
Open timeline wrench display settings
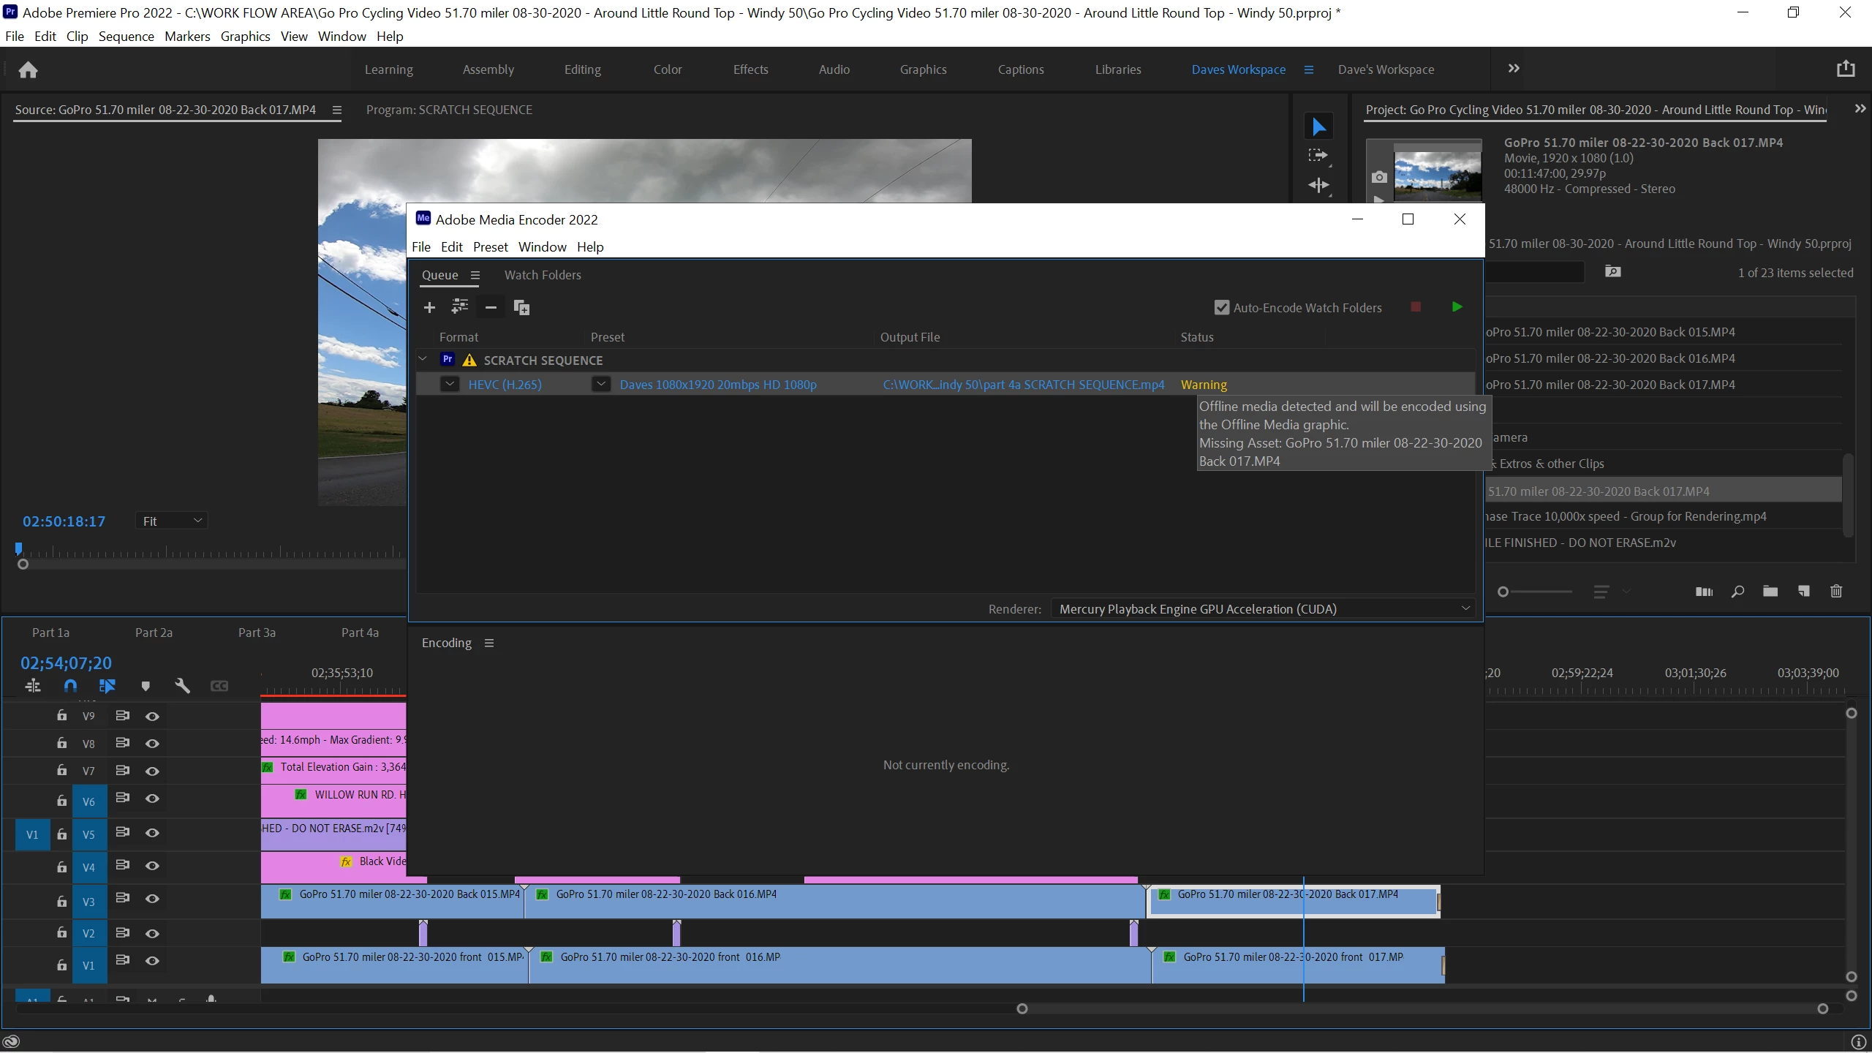click(182, 686)
